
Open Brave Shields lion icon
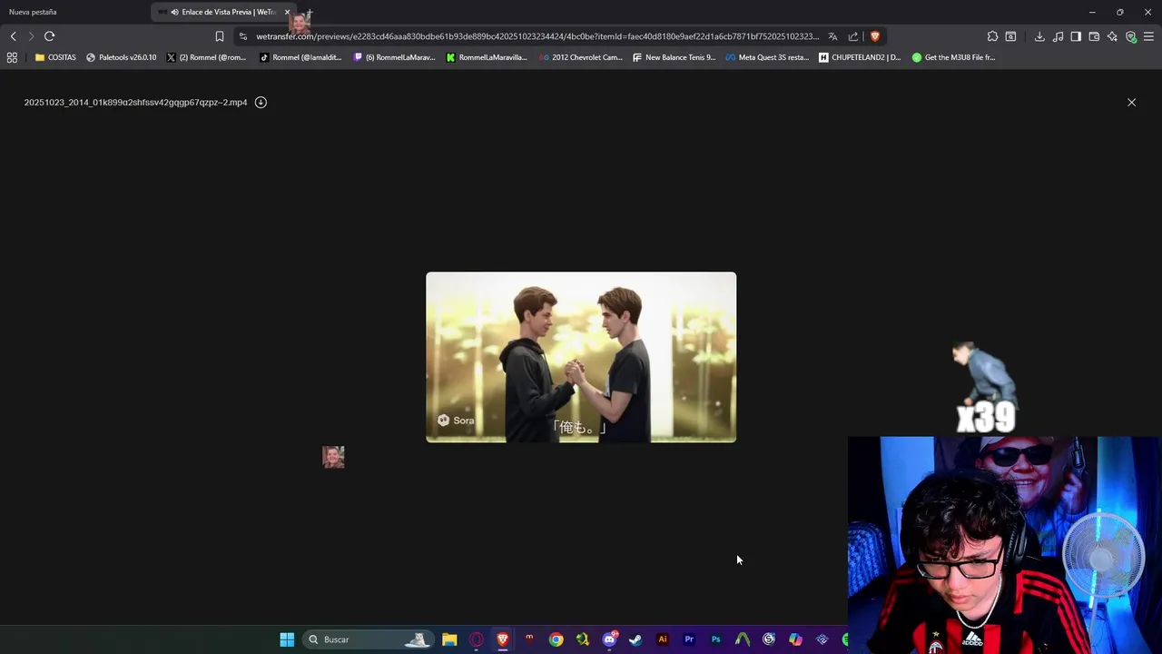point(875,36)
